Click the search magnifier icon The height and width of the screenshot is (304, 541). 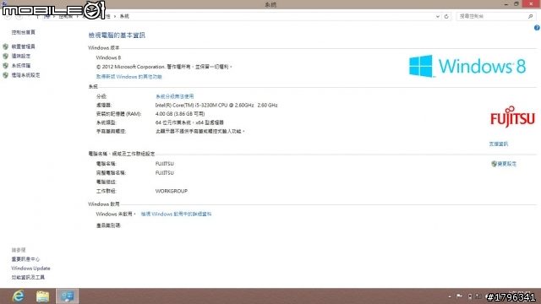coord(531,16)
